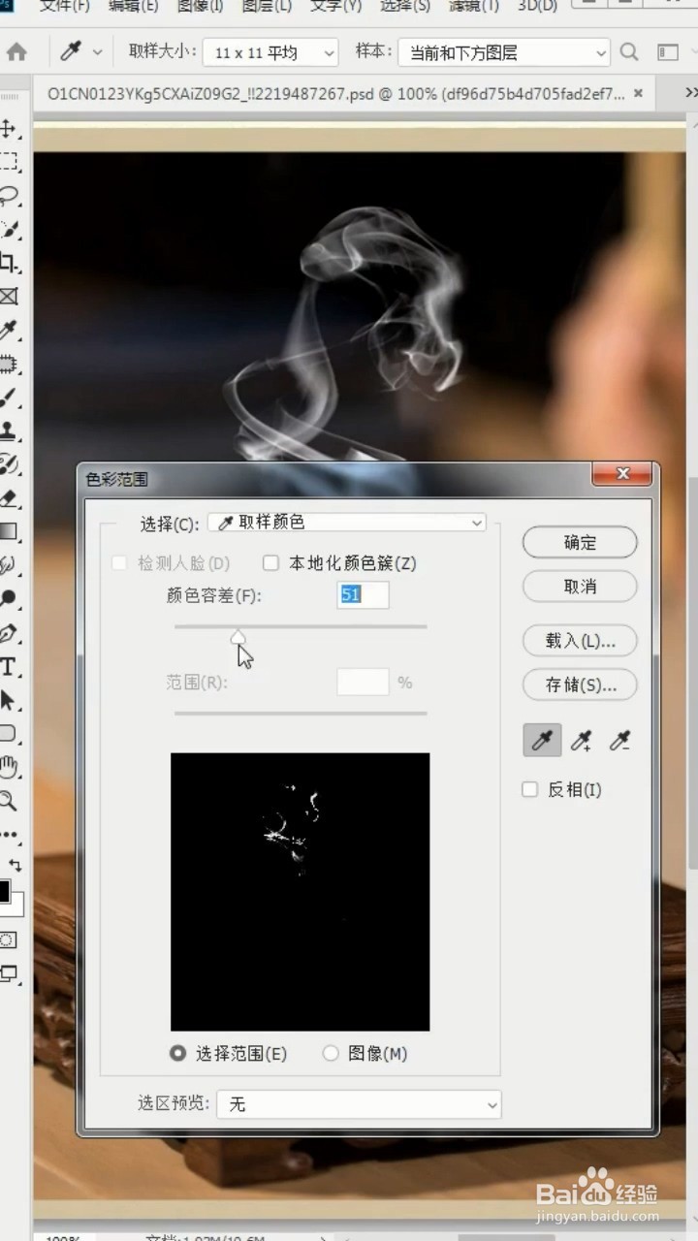
Task: Open the 滤镜 menu
Action: pyautogui.click(x=473, y=6)
